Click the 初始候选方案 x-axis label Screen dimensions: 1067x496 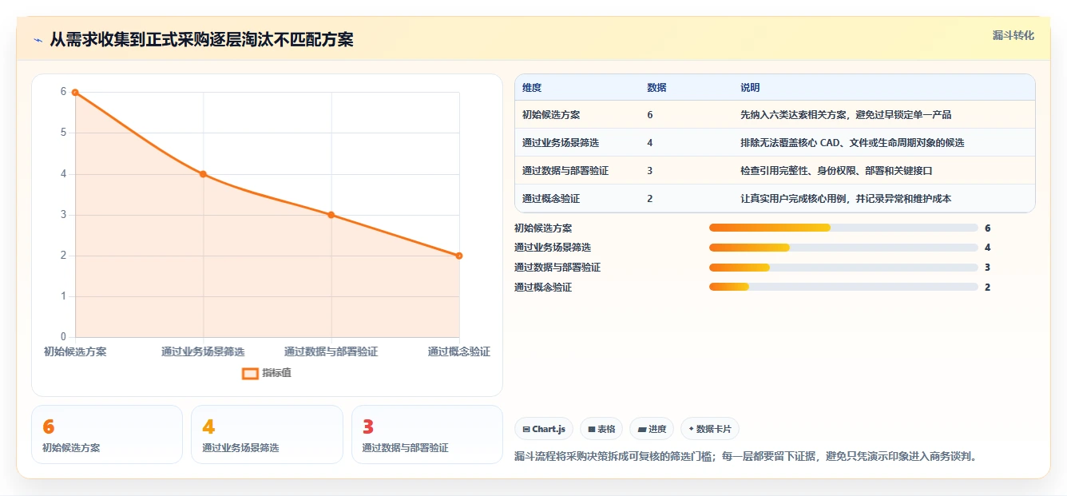coord(75,351)
